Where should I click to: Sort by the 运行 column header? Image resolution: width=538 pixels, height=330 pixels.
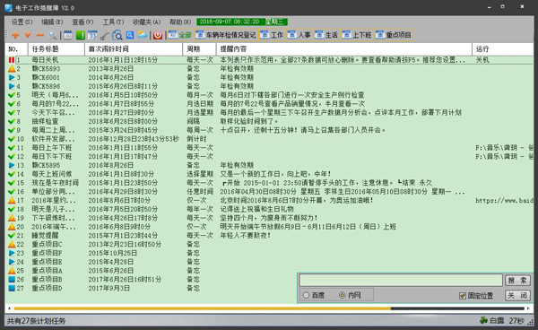pos(503,49)
